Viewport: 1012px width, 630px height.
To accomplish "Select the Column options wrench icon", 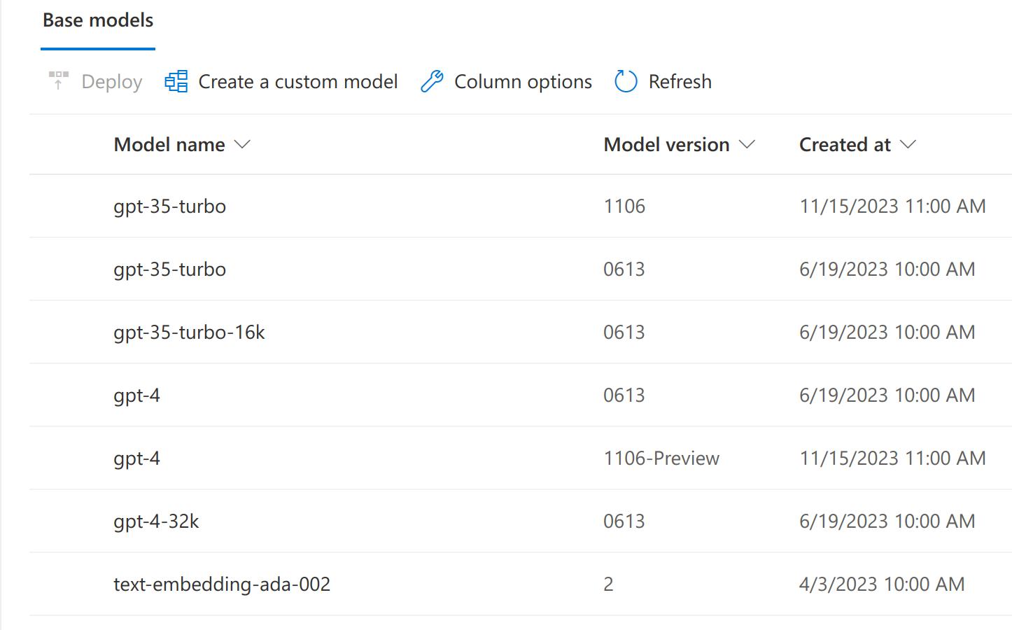I will coord(432,80).
